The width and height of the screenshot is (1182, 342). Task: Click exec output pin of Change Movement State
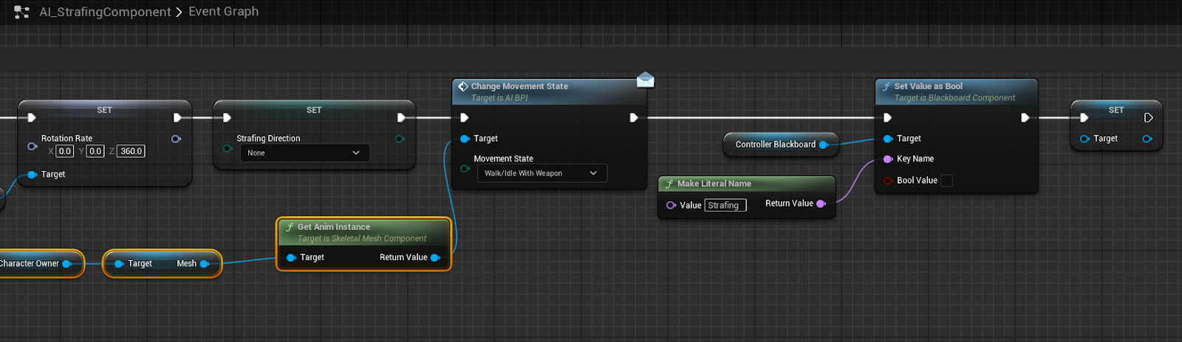click(x=634, y=117)
